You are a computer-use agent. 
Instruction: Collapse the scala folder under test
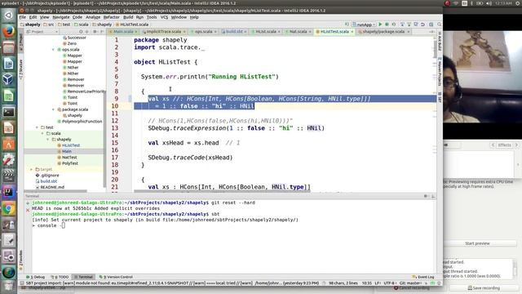click(42, 133)
